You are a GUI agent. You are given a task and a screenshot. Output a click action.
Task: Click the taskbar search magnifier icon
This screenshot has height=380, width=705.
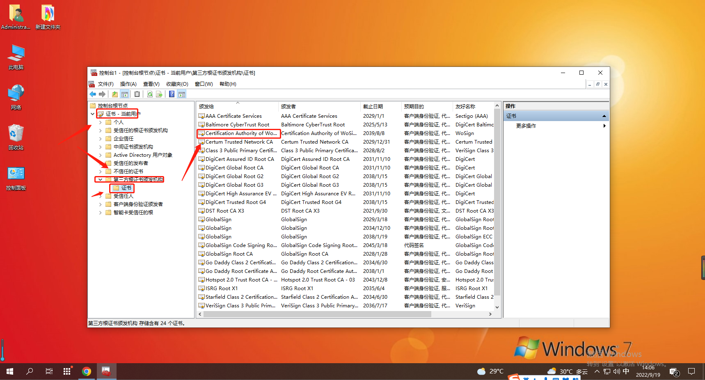point(30,371)
